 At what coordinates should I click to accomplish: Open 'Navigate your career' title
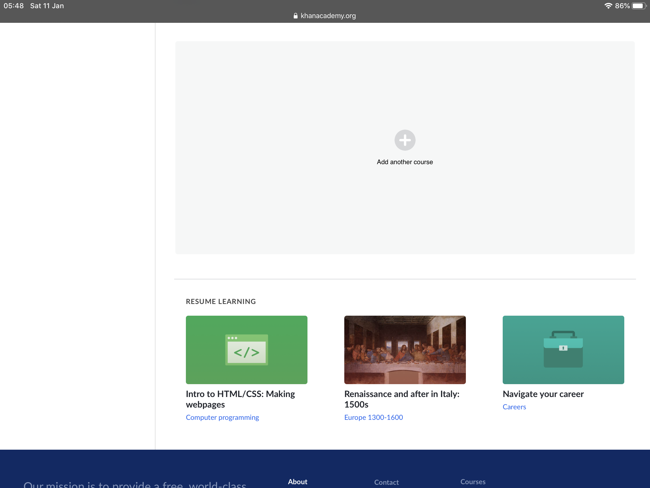tap(543, 394)
